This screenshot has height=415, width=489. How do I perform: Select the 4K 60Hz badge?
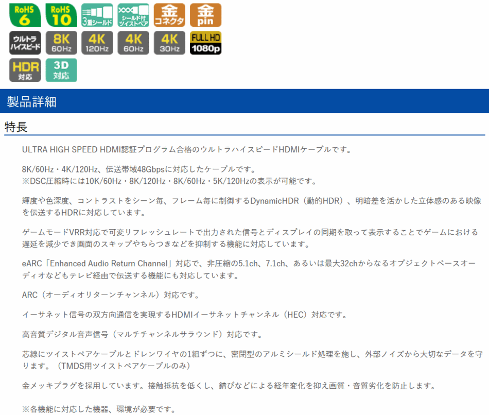133,43
